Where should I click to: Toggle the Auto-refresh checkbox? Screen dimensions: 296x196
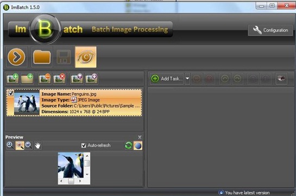click(84, 146)
